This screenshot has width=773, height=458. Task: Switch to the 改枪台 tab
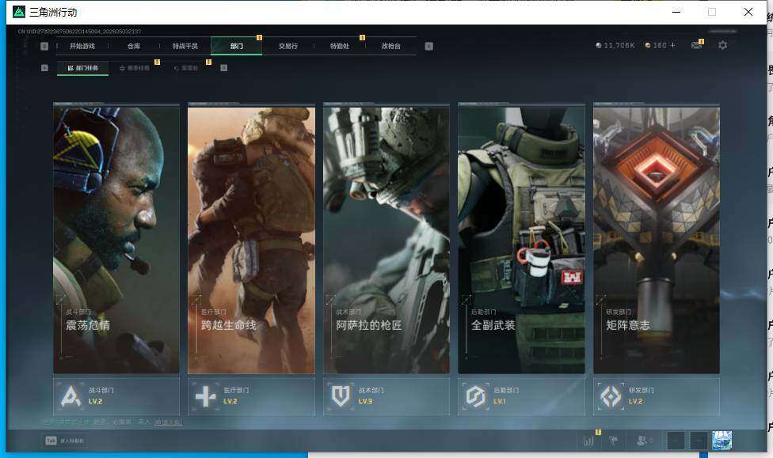pos(391,47)
